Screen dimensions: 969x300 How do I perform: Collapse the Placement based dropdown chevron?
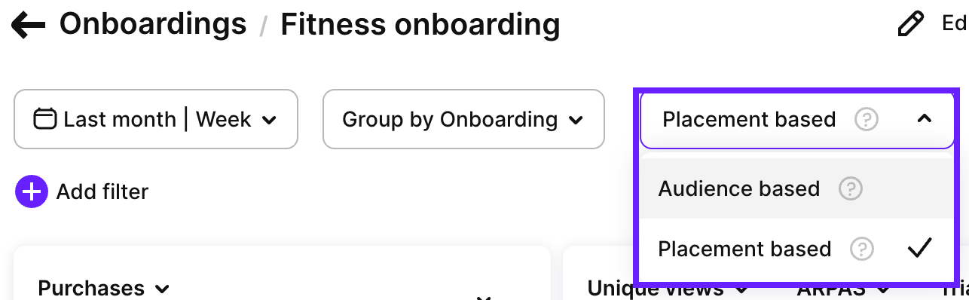(925, 119)
